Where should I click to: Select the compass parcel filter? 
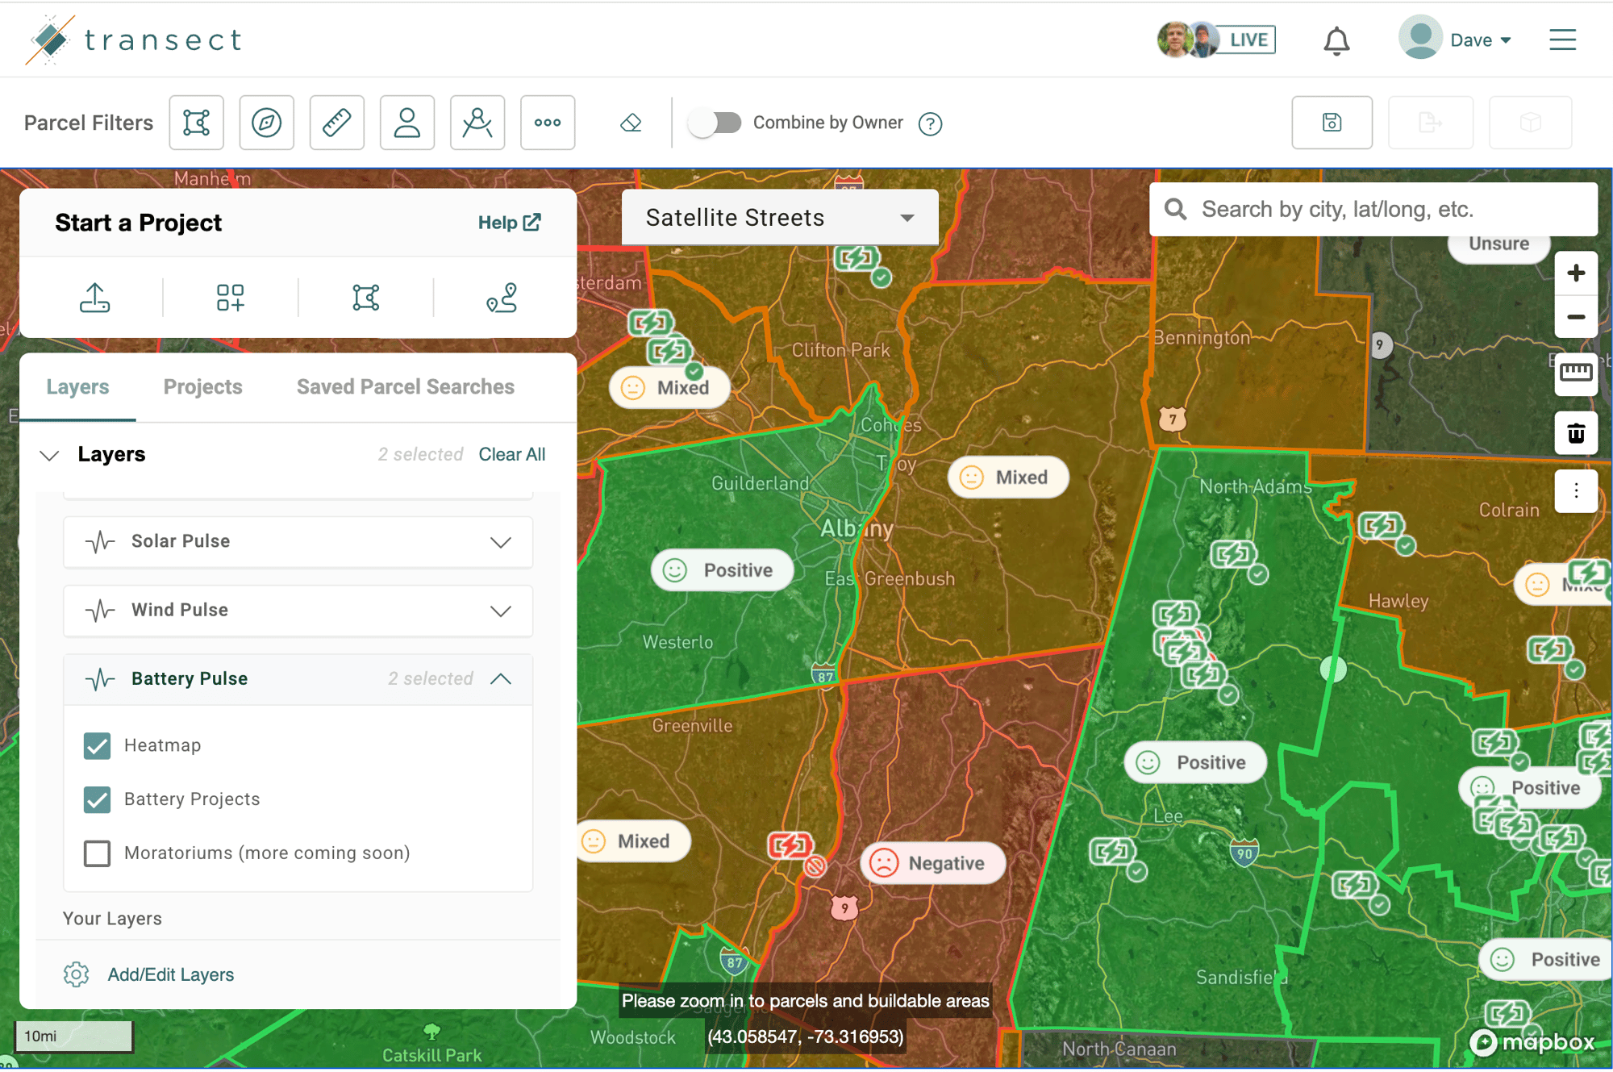click(x=266, y=123)
